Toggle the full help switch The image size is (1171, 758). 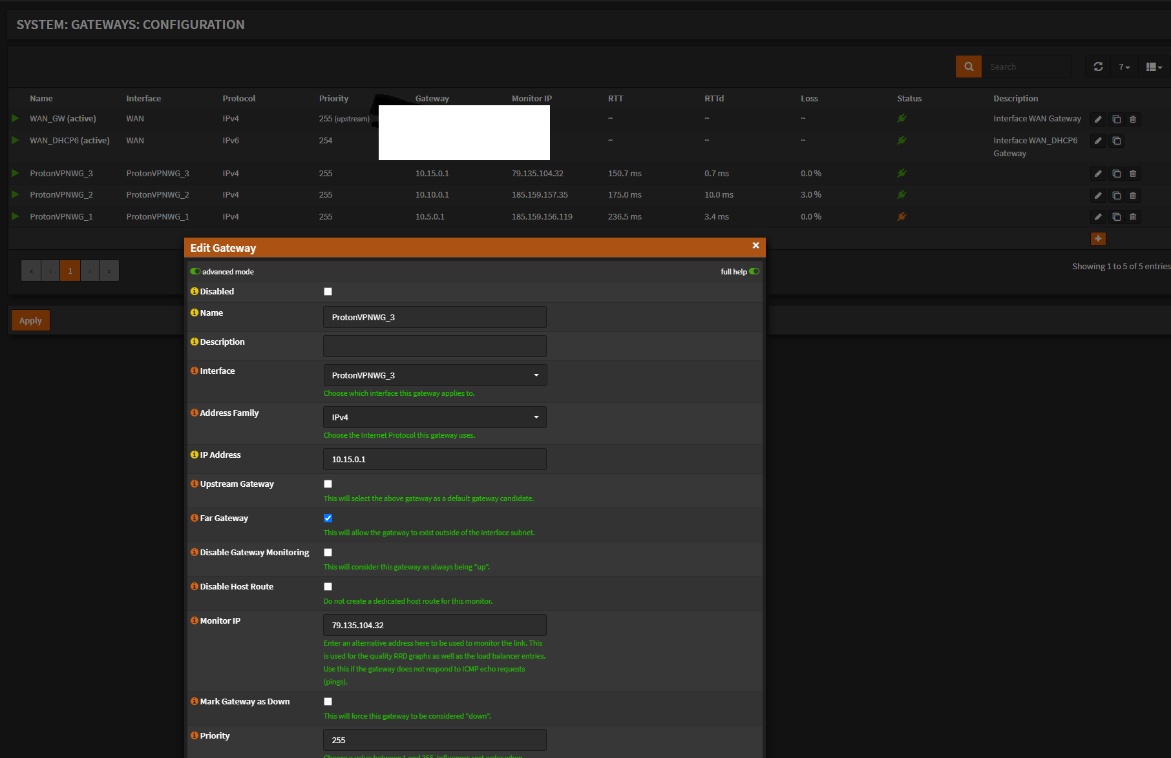754,272
